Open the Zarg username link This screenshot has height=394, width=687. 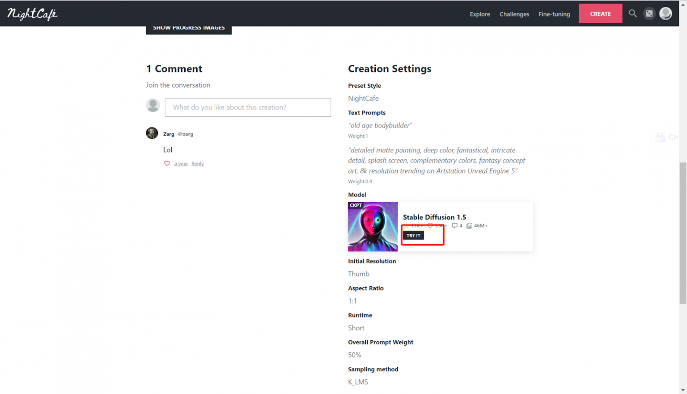pos(169,134)
